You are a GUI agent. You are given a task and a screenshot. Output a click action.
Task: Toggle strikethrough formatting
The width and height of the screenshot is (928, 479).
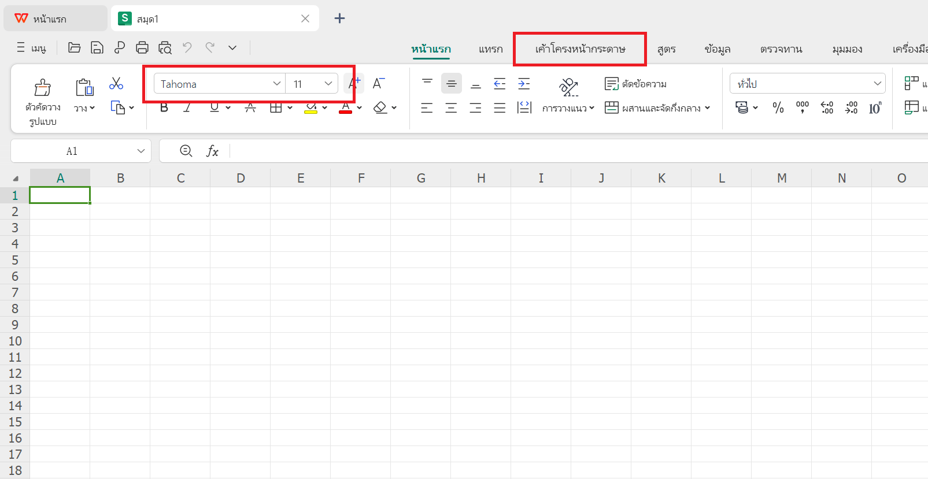click(x=250, y=107)
